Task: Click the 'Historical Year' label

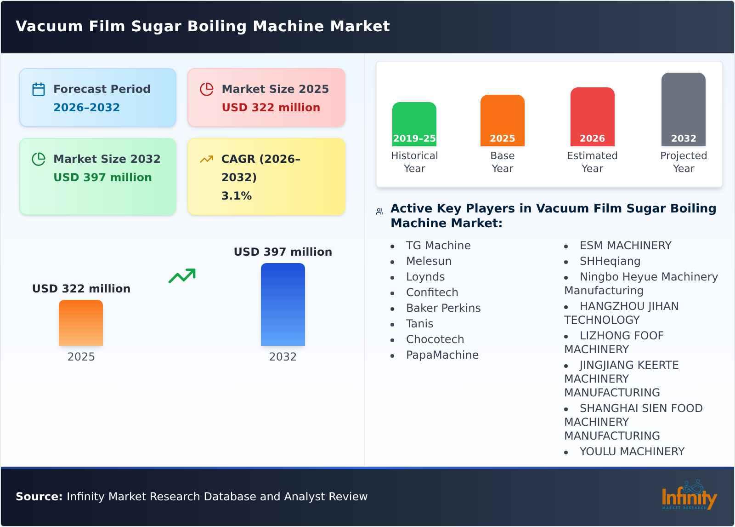Action: pos(414,162)
